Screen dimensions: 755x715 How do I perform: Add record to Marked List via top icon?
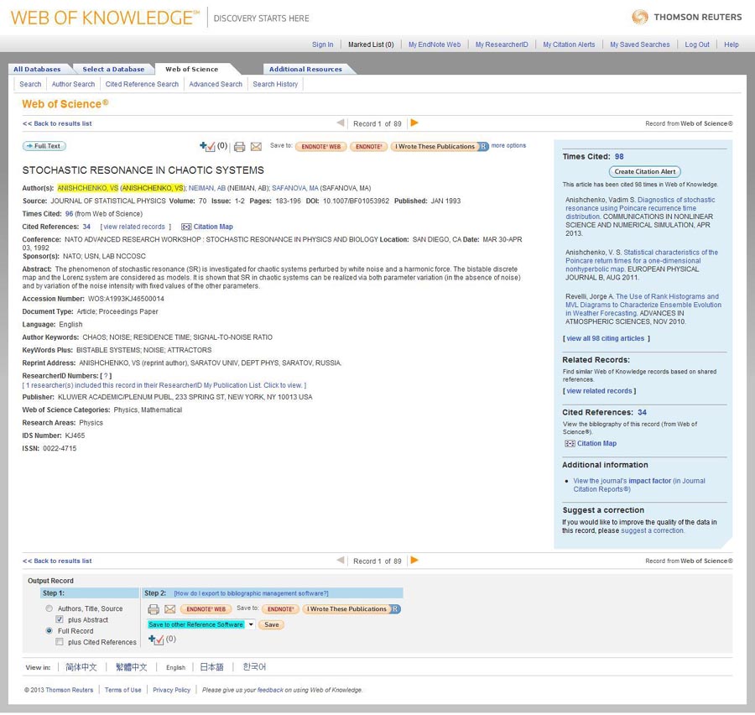[x=207, y=147]
